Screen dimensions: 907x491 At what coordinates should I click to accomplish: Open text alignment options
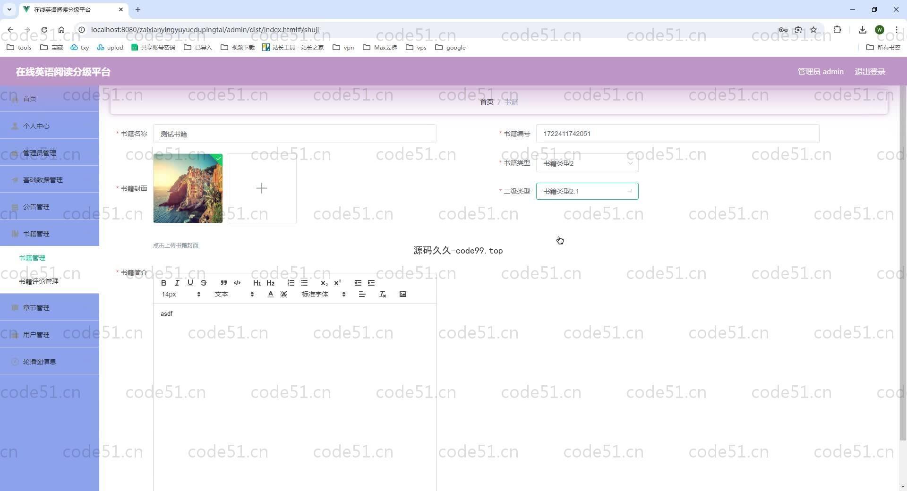pyautogui.click(x=362, y=294)
